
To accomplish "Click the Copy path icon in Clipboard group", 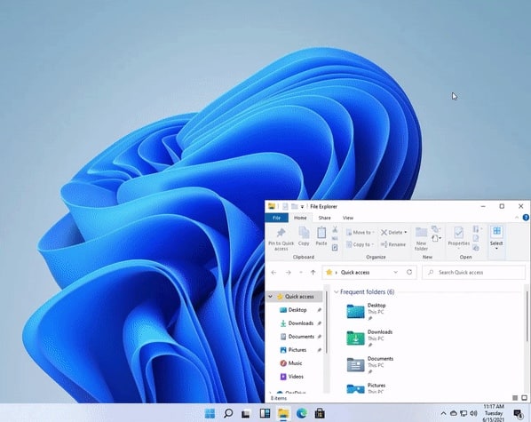I will click(x=335, y=238).
